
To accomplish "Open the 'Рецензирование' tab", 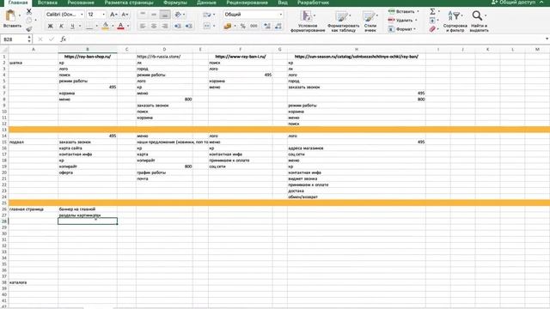I will click(x=247, y=3).
